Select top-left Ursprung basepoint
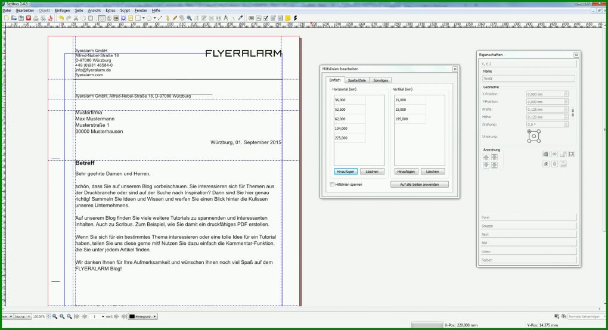608x330 pixels. point(529,131)
